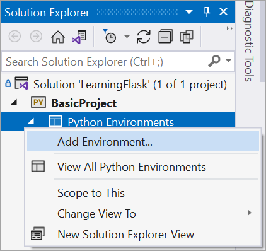Expand the Change View To submenu arrow
Screen dimensions: 266x251
pyautogui.click(x=250, y=213)
